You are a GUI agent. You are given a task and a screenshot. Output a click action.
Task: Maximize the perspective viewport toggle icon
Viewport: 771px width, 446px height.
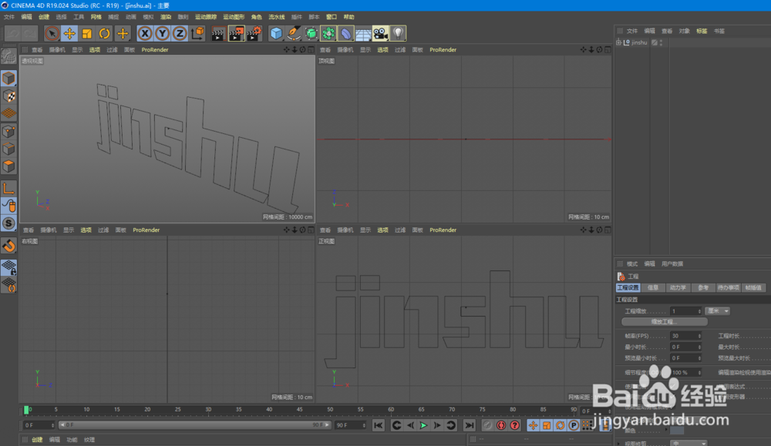click(311, 49)
